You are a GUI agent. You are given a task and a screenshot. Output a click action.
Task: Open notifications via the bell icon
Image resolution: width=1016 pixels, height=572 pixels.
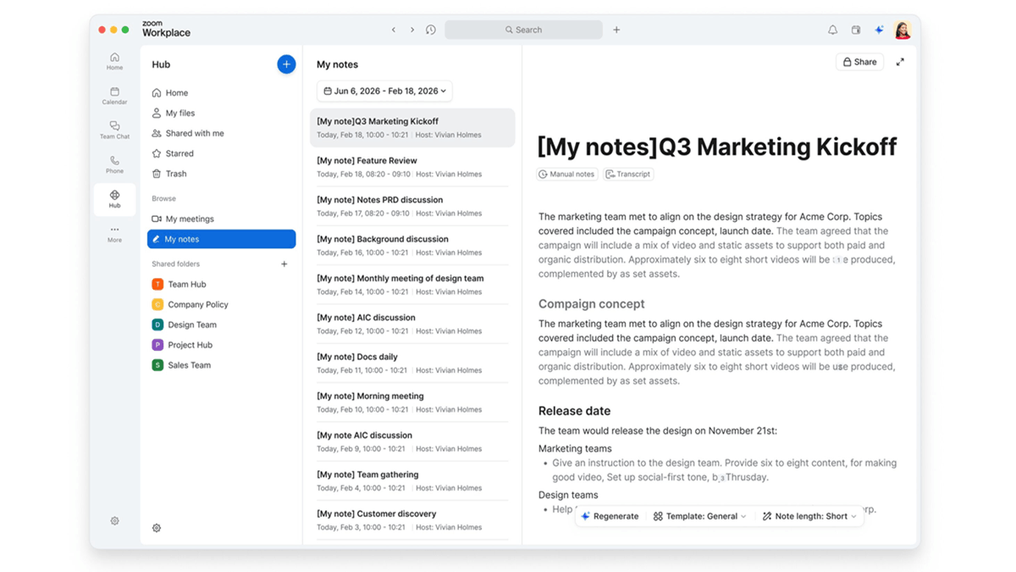(832, 29)
